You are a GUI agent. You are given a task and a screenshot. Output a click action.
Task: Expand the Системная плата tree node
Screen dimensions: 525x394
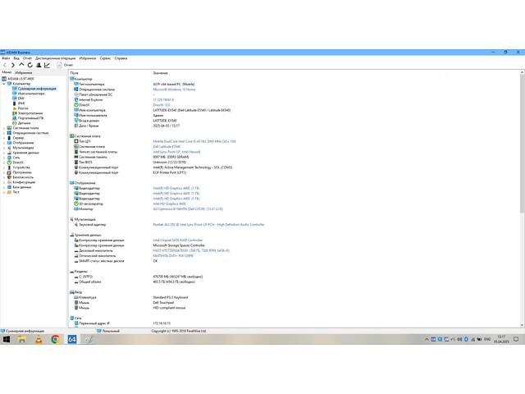click(x=4, y=128)
